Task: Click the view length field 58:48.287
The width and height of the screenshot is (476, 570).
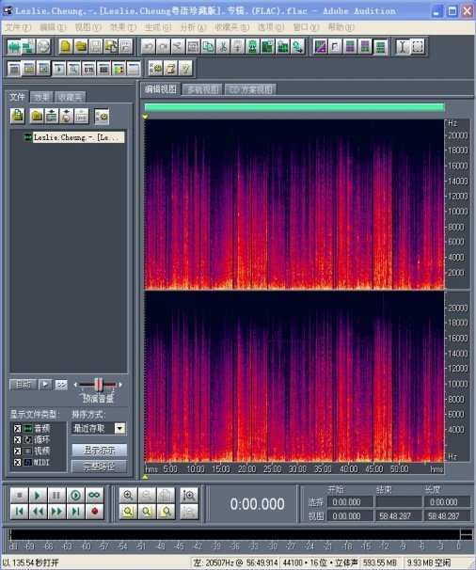Action: 447,515
